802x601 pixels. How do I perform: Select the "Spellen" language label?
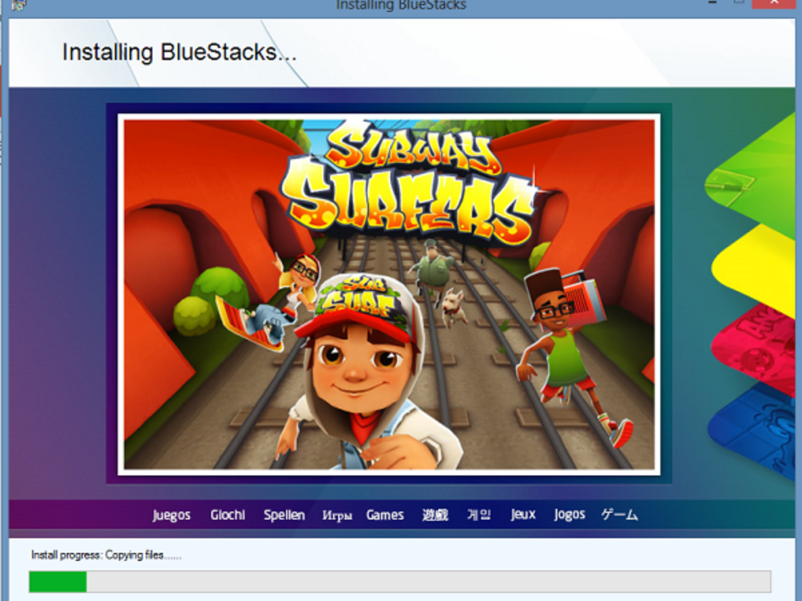click(284, 515)
